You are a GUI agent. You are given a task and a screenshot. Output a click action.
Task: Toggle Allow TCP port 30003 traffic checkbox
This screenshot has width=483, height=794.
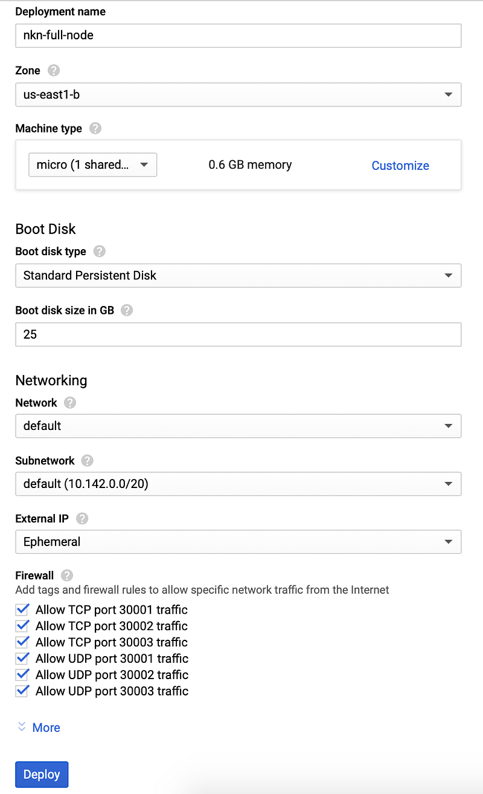coord(23,642)
